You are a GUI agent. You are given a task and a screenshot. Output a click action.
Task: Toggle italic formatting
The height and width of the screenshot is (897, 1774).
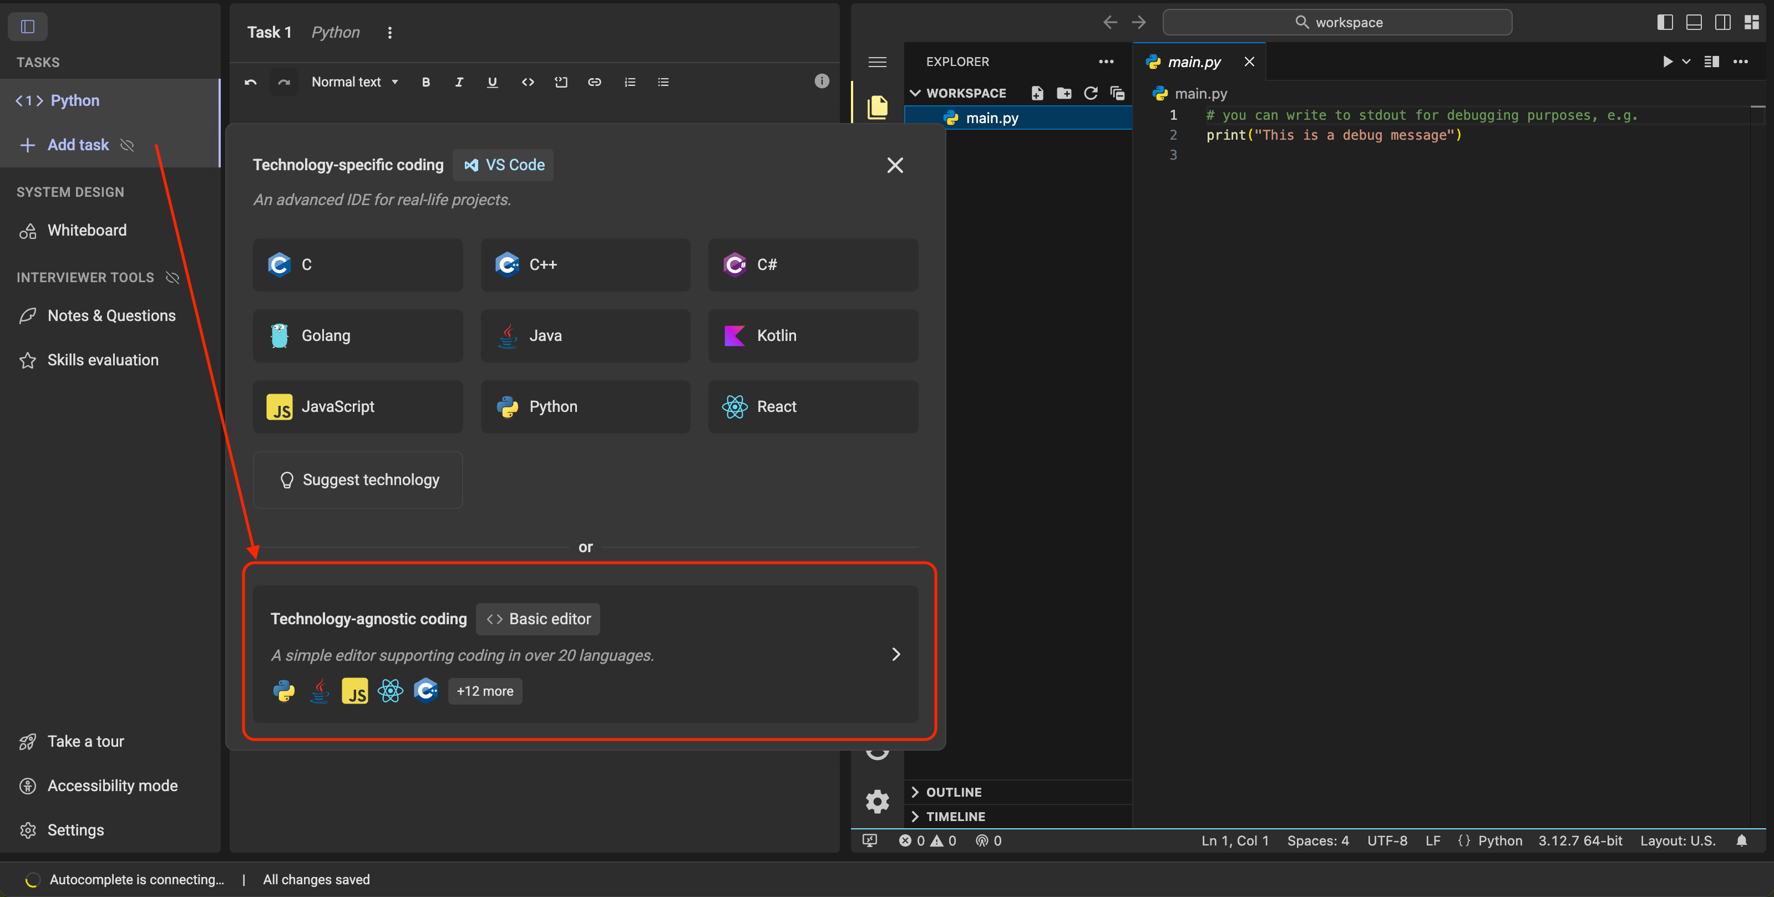459,82
